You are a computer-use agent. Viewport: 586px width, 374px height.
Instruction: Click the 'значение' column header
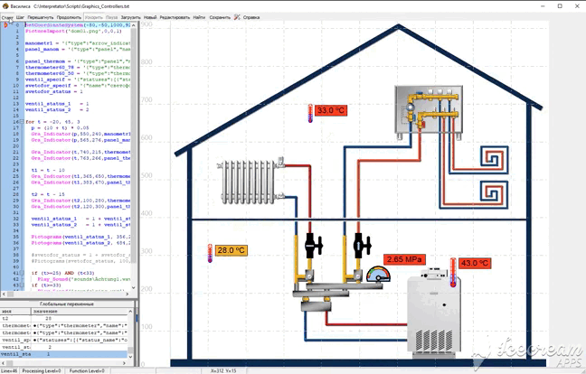point(80,311)
